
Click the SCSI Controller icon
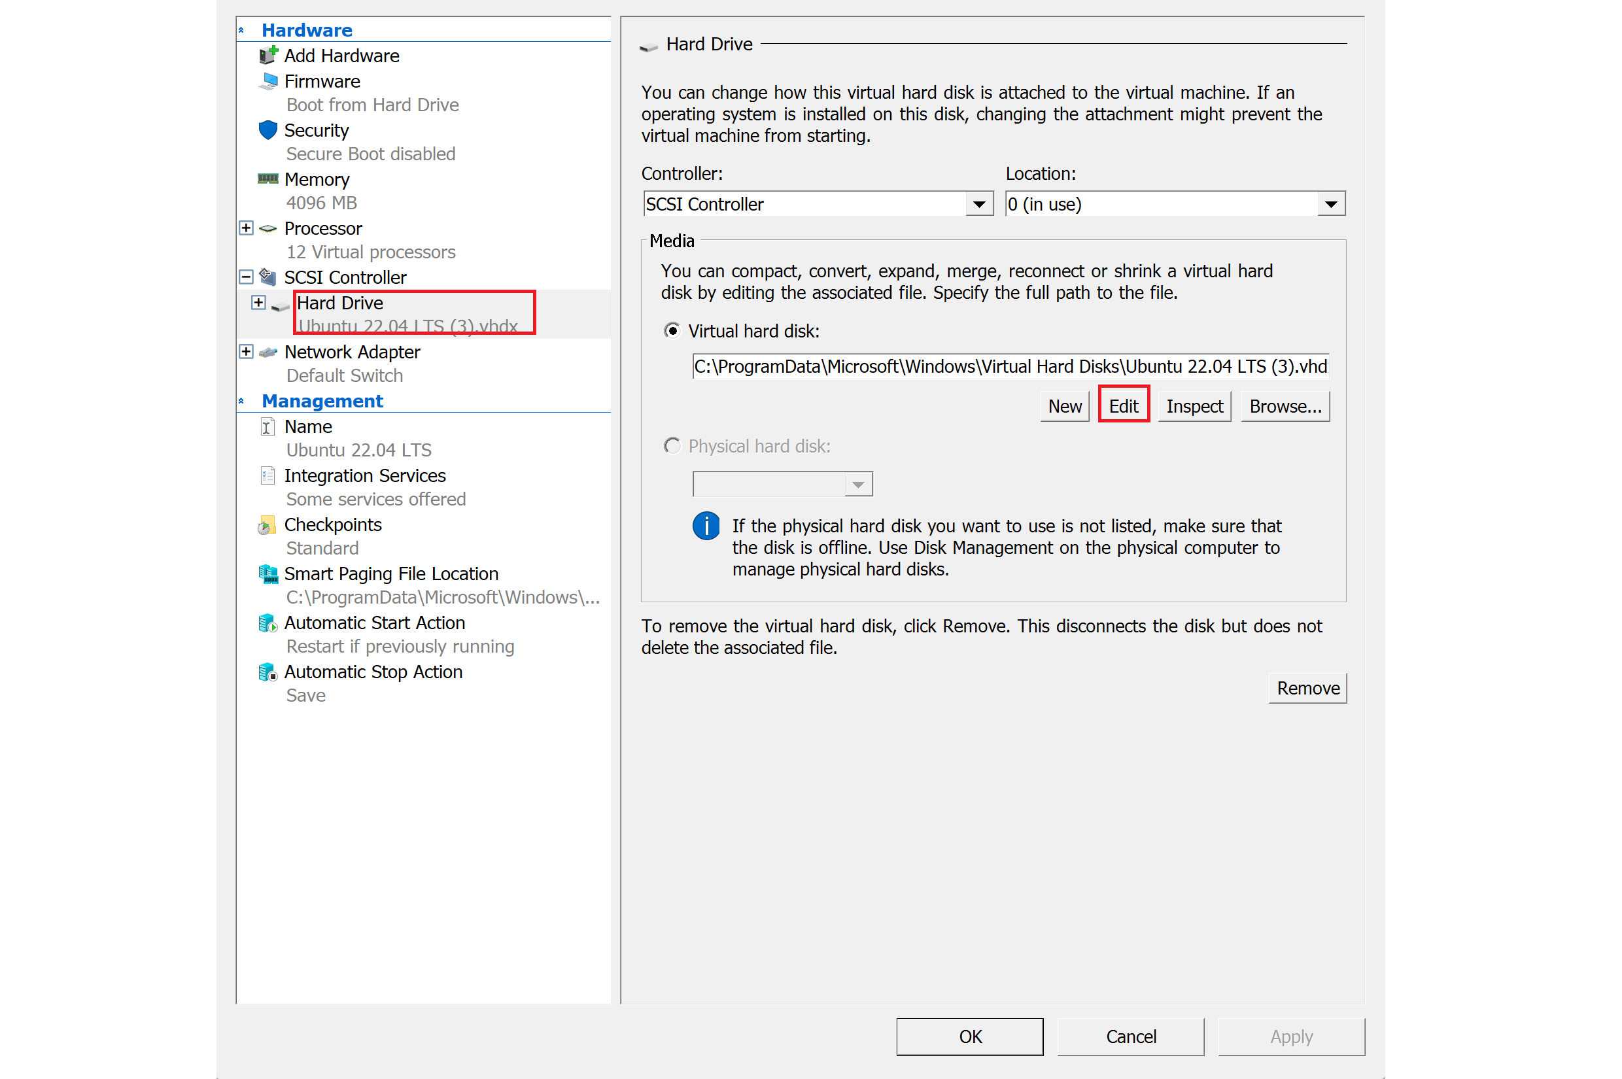[x=267, y=277]
